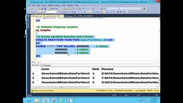
Task: Open the Undo history dropdown arrow
Action: (x=86, y=9)
